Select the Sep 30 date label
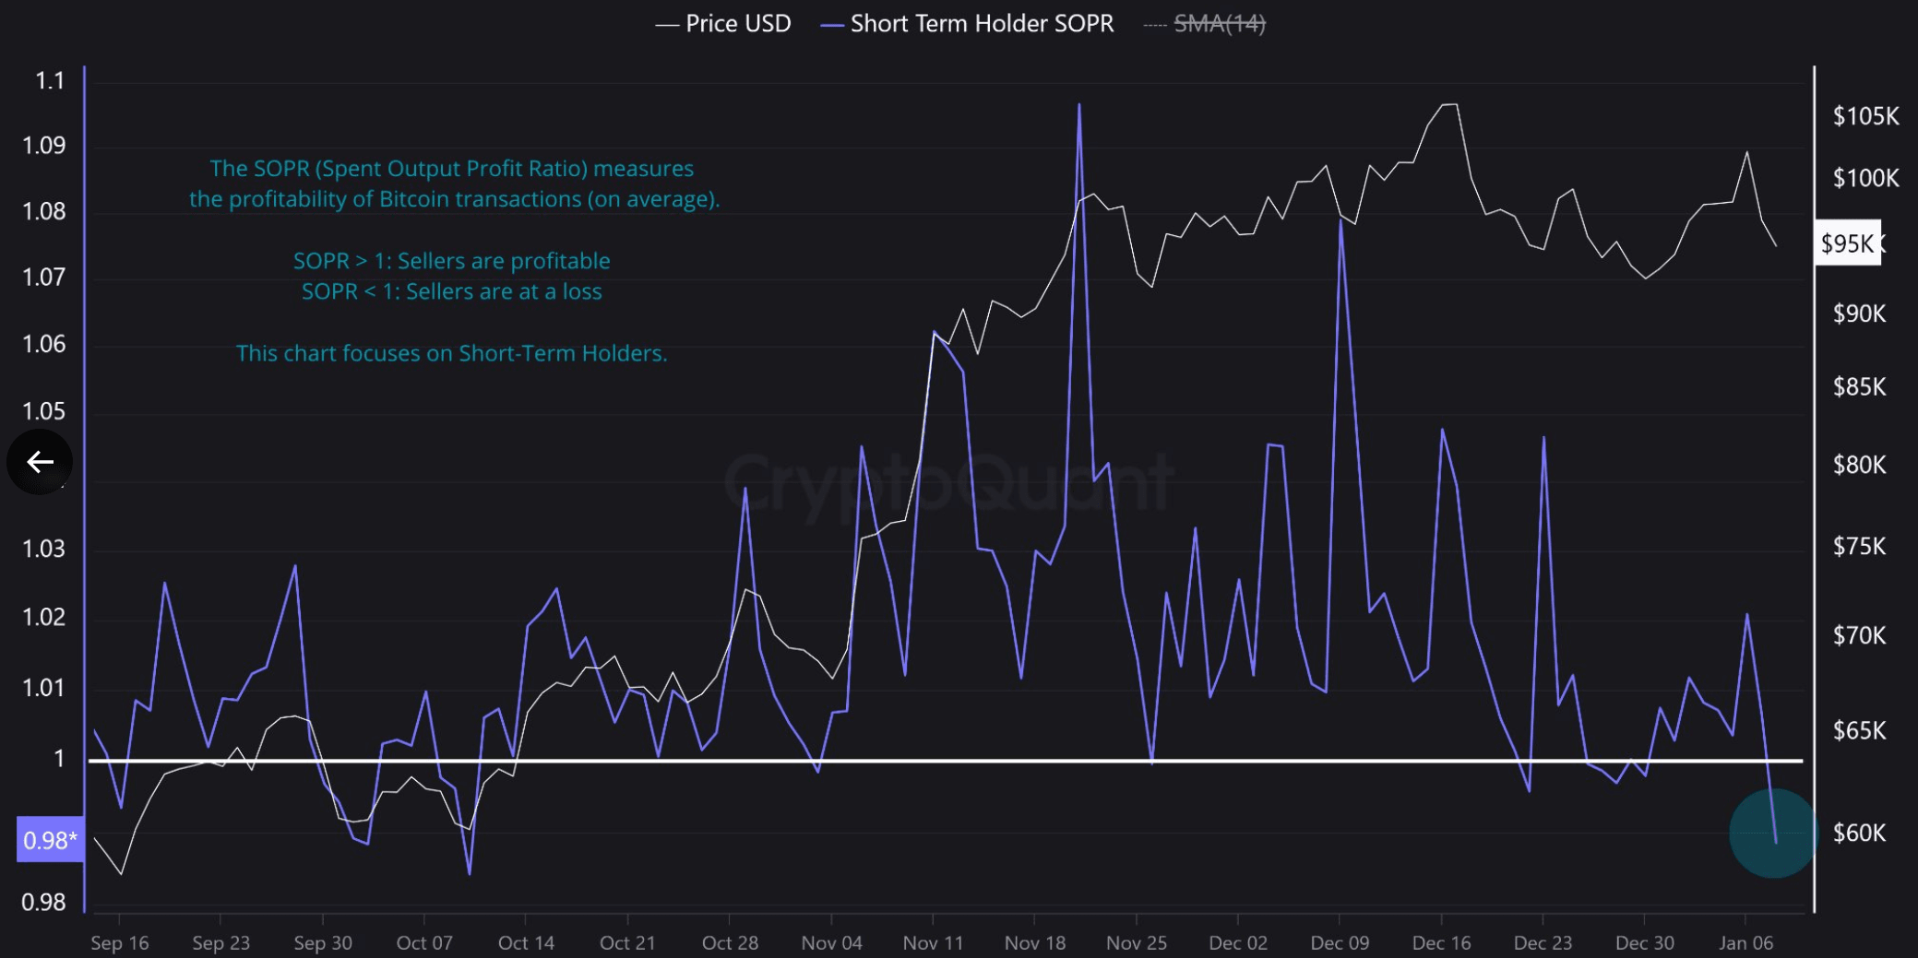This screenshot has width=1918, height=958. [323, 942]
